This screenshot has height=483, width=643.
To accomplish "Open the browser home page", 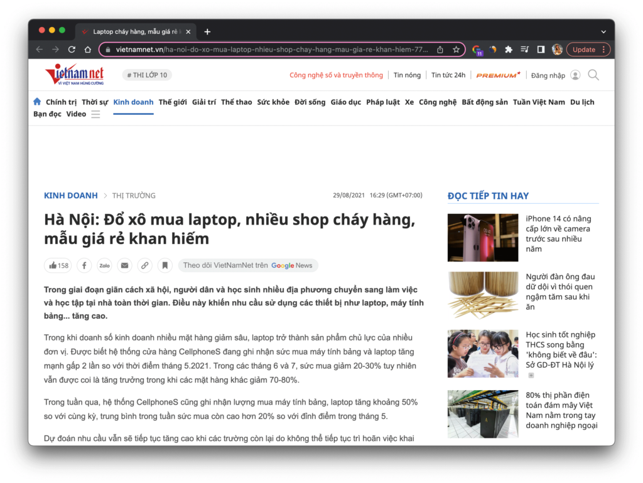I will pos(88,50).
